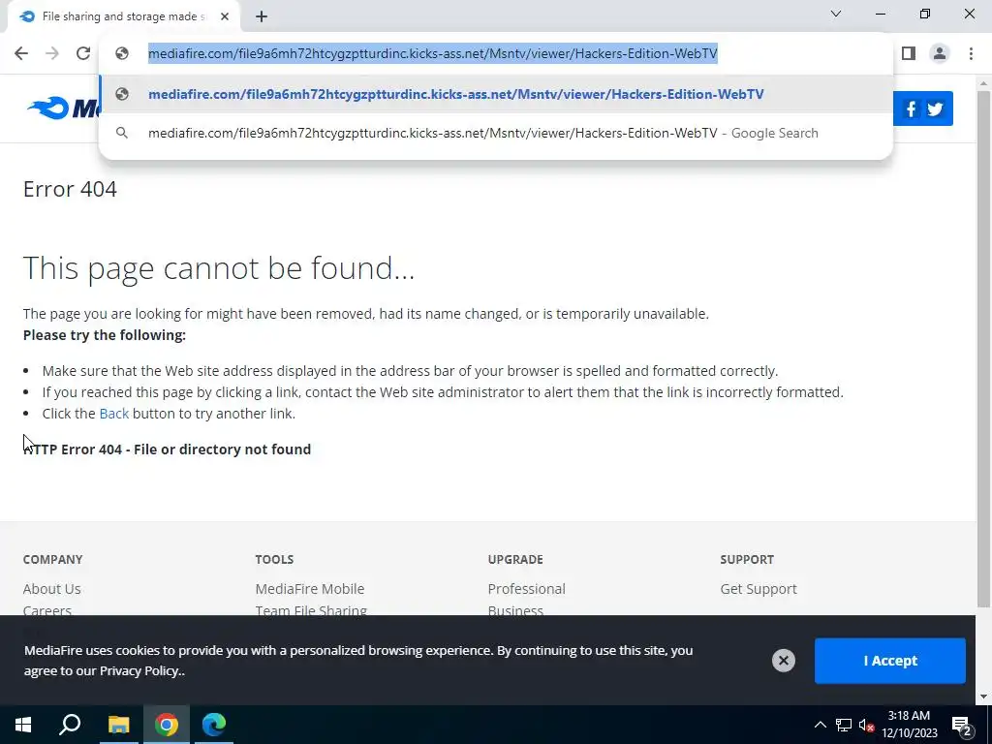Restore down the Chrome window
Image resolution: width=992 pixels, height=744 pixels.
pyautogui.click(x=925, y=14)
